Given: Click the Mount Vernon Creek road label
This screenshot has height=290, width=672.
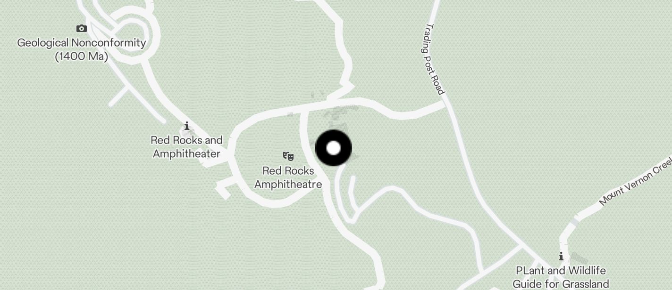Looking at the screenshot, I should pos(636,182).
